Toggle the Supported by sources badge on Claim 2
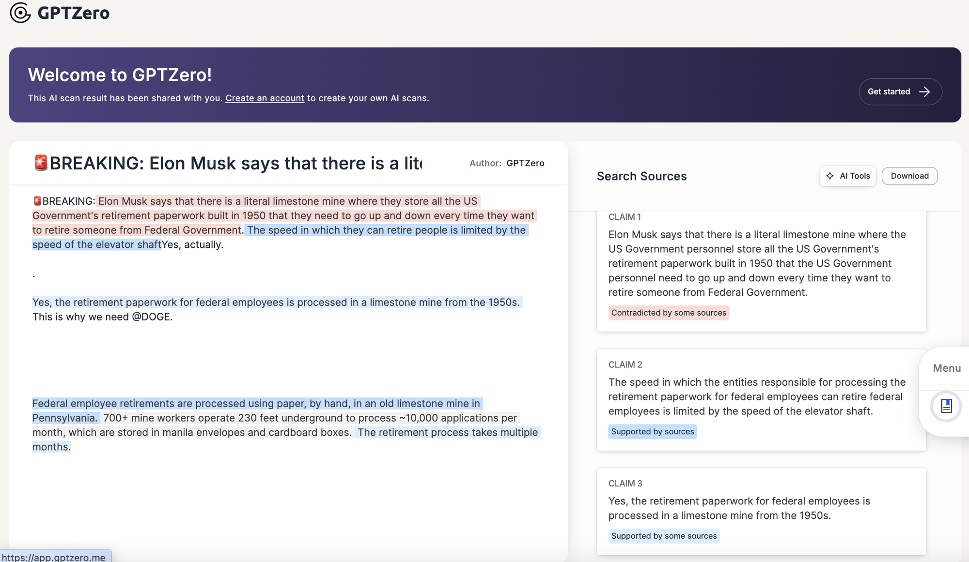The height and width of the screenshot is (562, 969). tap(652, 431)
